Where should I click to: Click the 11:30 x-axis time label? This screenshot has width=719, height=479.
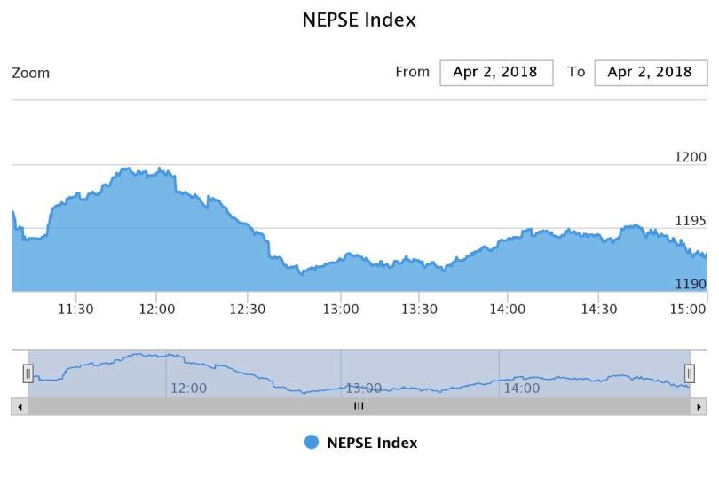[x=75, y=309]
